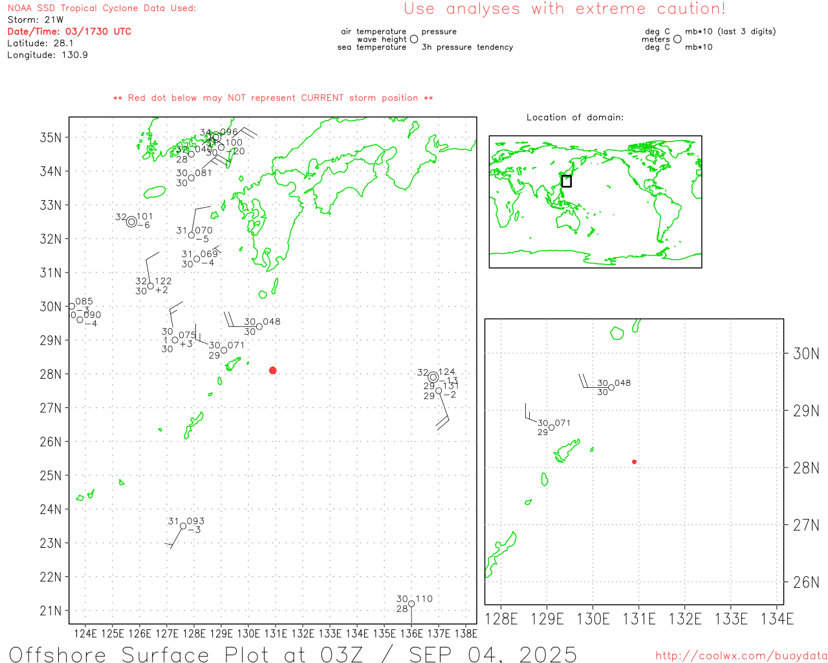
Task: Select station circle reading 31 069 -4
Action: 197,259
